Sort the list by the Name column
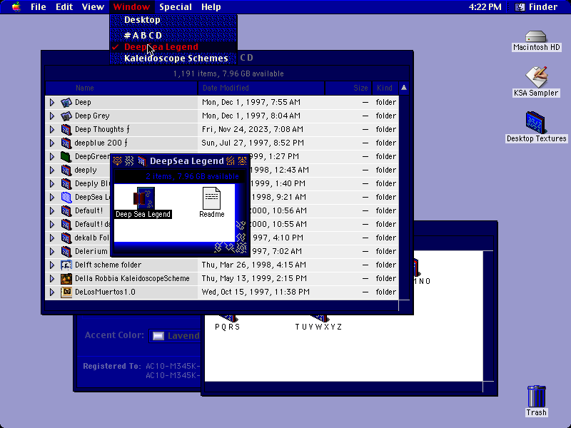The width and height of the screenshot is (571, 428). pos(121,88)
